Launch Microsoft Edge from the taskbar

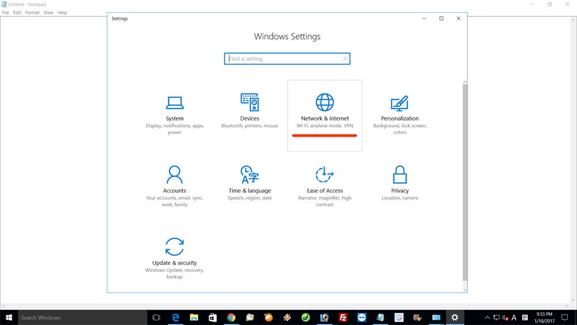175,317
